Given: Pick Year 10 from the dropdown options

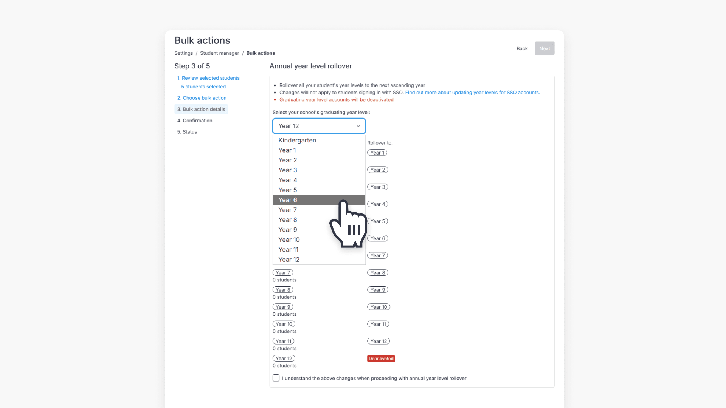Looking at the screenshot, I should click(x=289, y=240).
